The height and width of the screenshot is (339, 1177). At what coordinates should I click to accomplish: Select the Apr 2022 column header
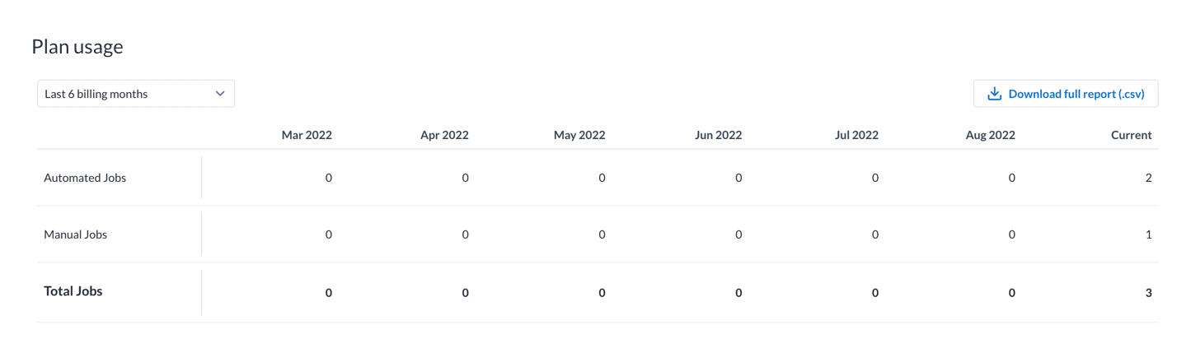[x=444, y=135]
